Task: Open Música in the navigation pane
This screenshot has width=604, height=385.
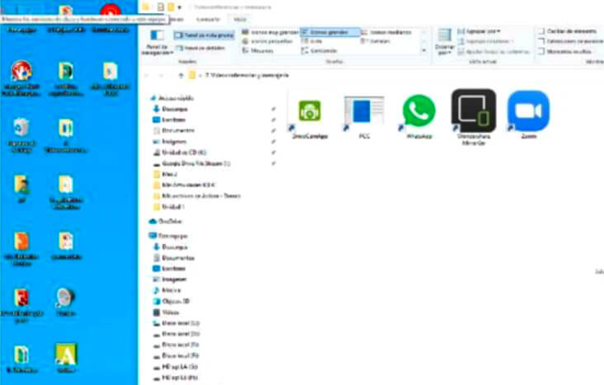Action: coord(167,290)
